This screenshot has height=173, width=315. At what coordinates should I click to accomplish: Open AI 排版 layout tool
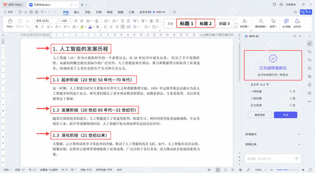pyautogui.click(x=286, y=23)
